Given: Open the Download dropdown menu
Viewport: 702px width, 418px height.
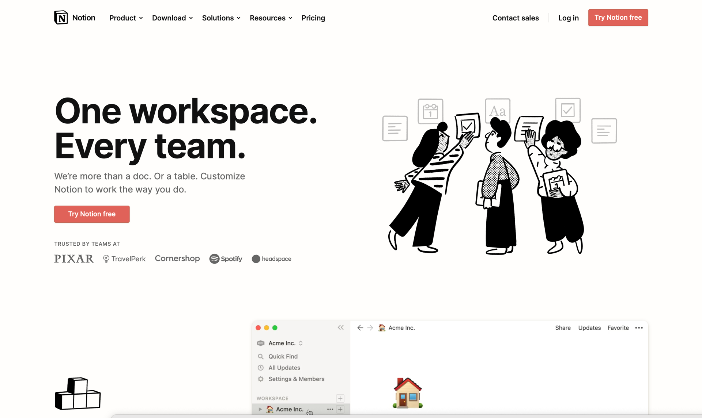Looking at the screenshot, I should click(x=173, y=18).
